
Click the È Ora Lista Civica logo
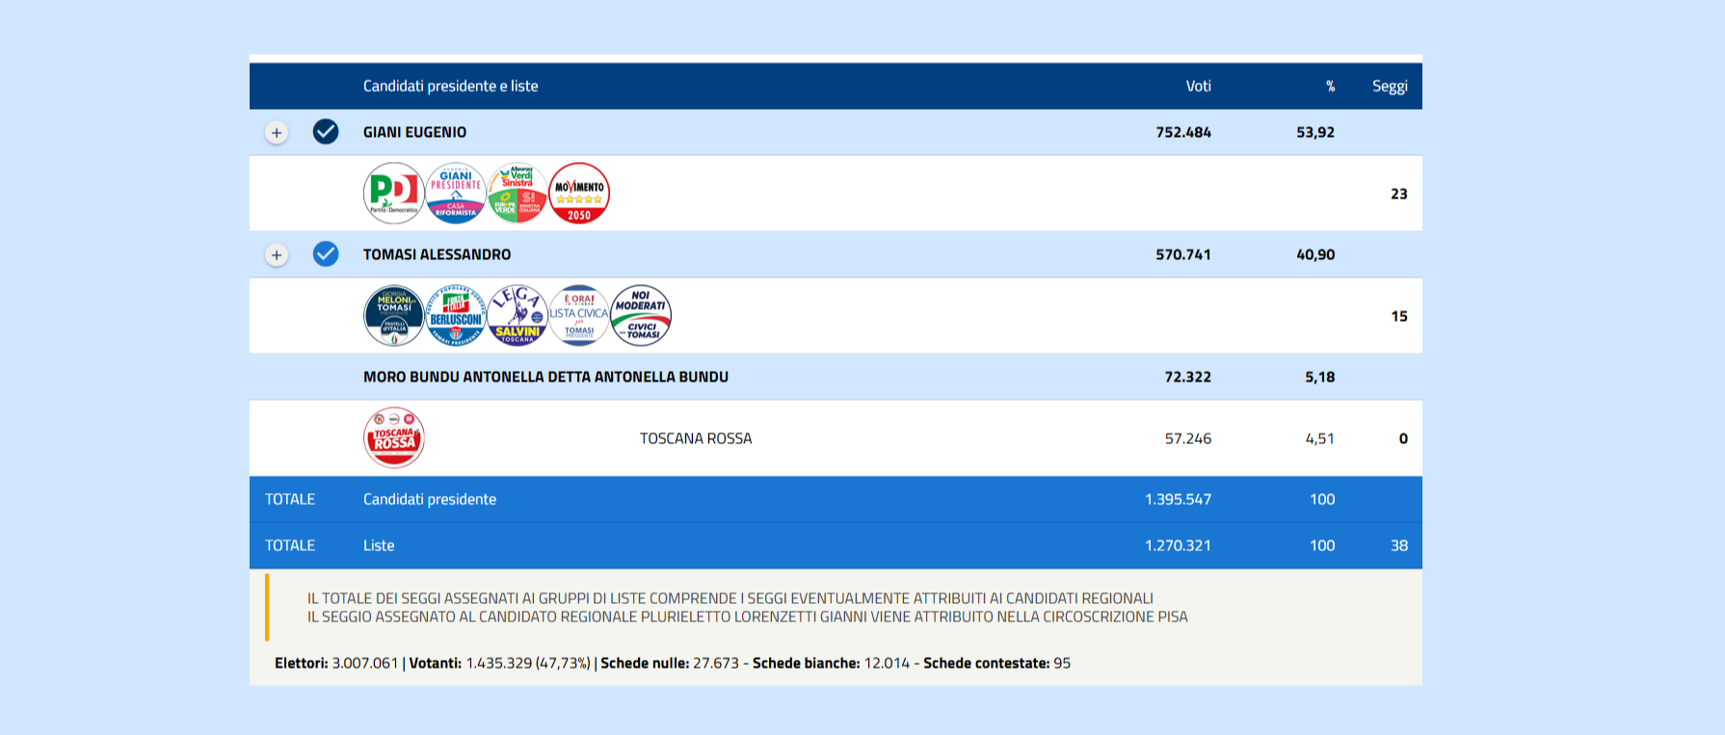point(579,316)
